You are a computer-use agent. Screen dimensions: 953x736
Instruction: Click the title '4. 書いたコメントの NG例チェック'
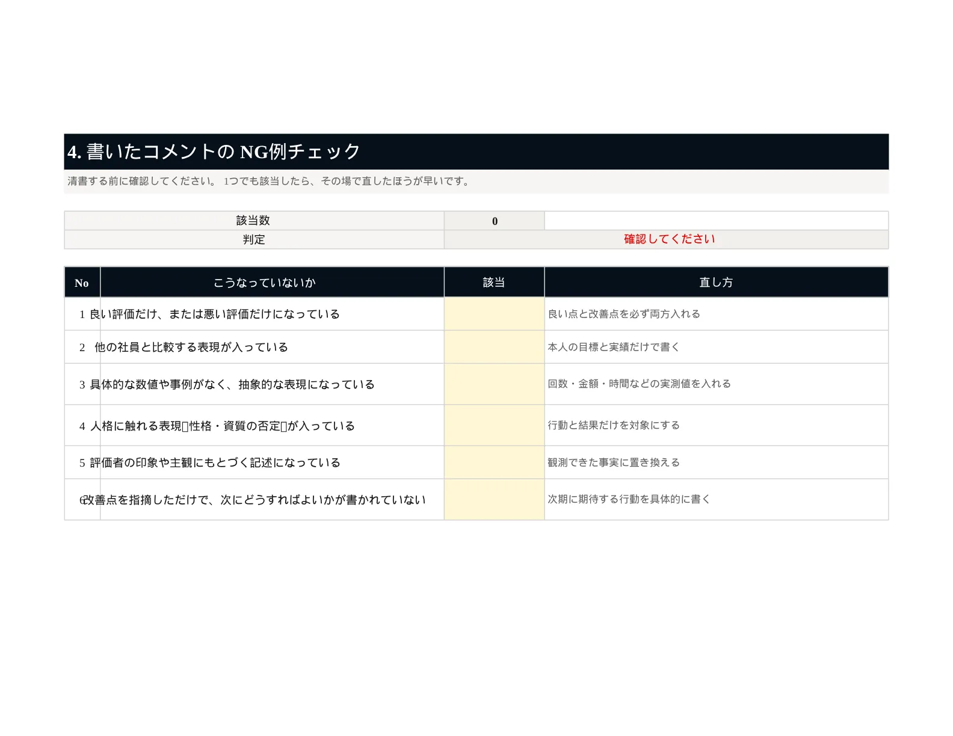coord(214,152)
